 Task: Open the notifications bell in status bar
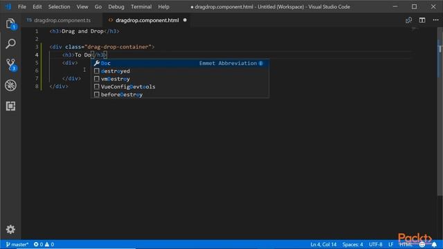(434, 244)
